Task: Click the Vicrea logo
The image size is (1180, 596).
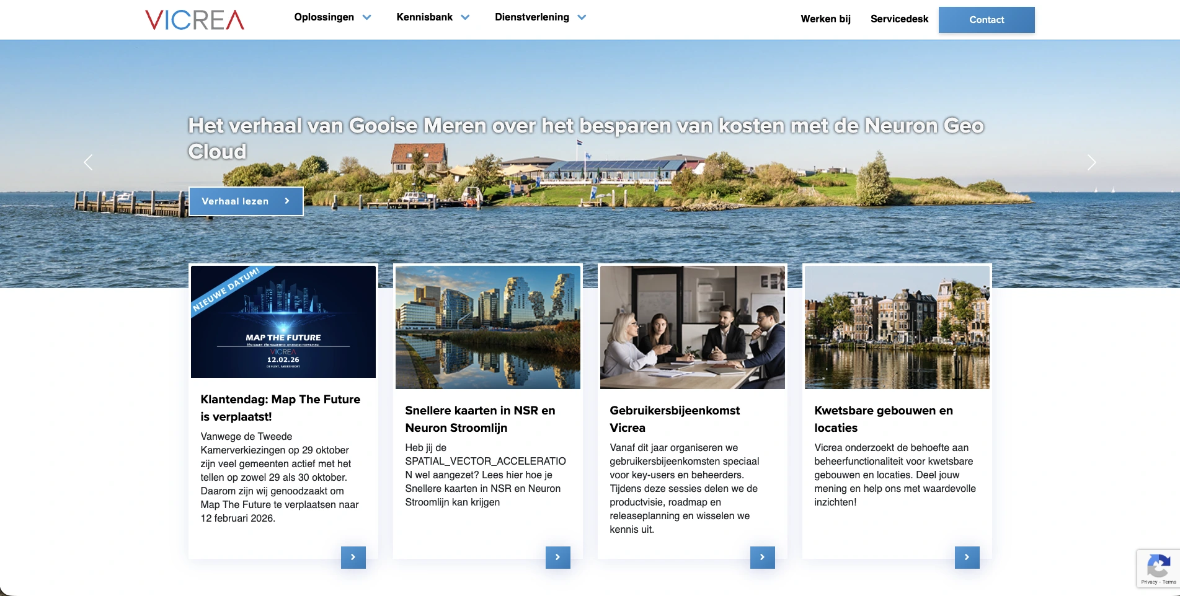Action: pos(195,20)
